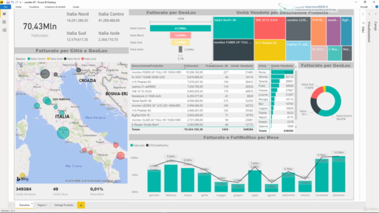This screenshot has height=213, width=379.
Task: Expand the ribbon with the chevron
Action: (x=372, y=7)
